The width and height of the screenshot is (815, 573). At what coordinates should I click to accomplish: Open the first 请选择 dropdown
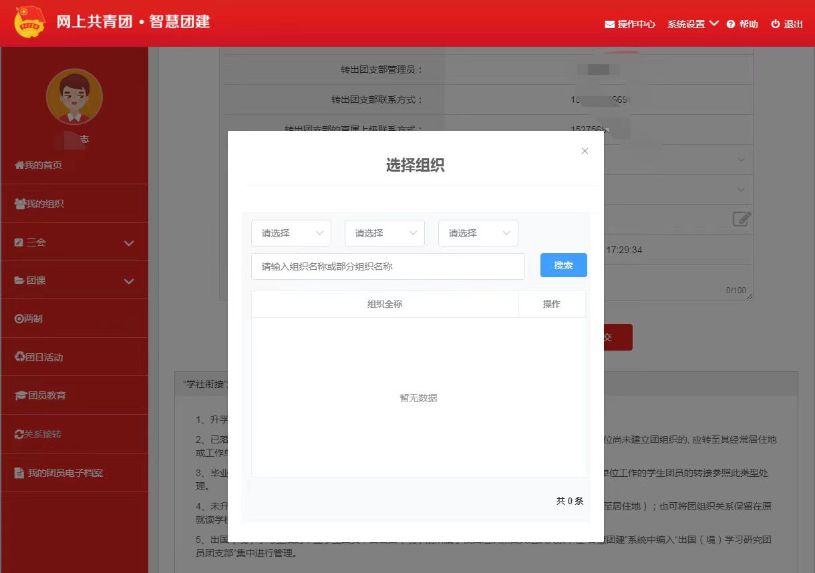tap(291, 233)
